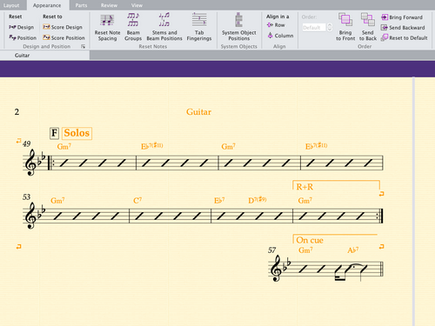Align selected objects in a Row
The image size is (435, 326).
276,25
